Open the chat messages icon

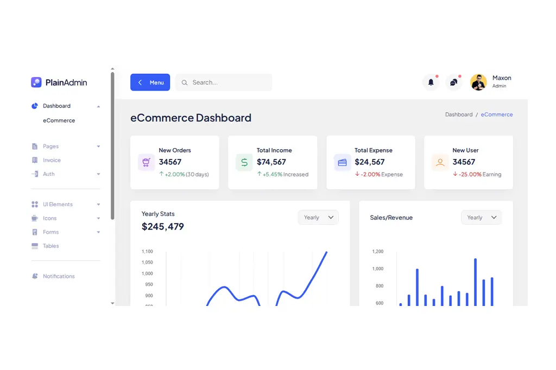[x=453, y=82]
